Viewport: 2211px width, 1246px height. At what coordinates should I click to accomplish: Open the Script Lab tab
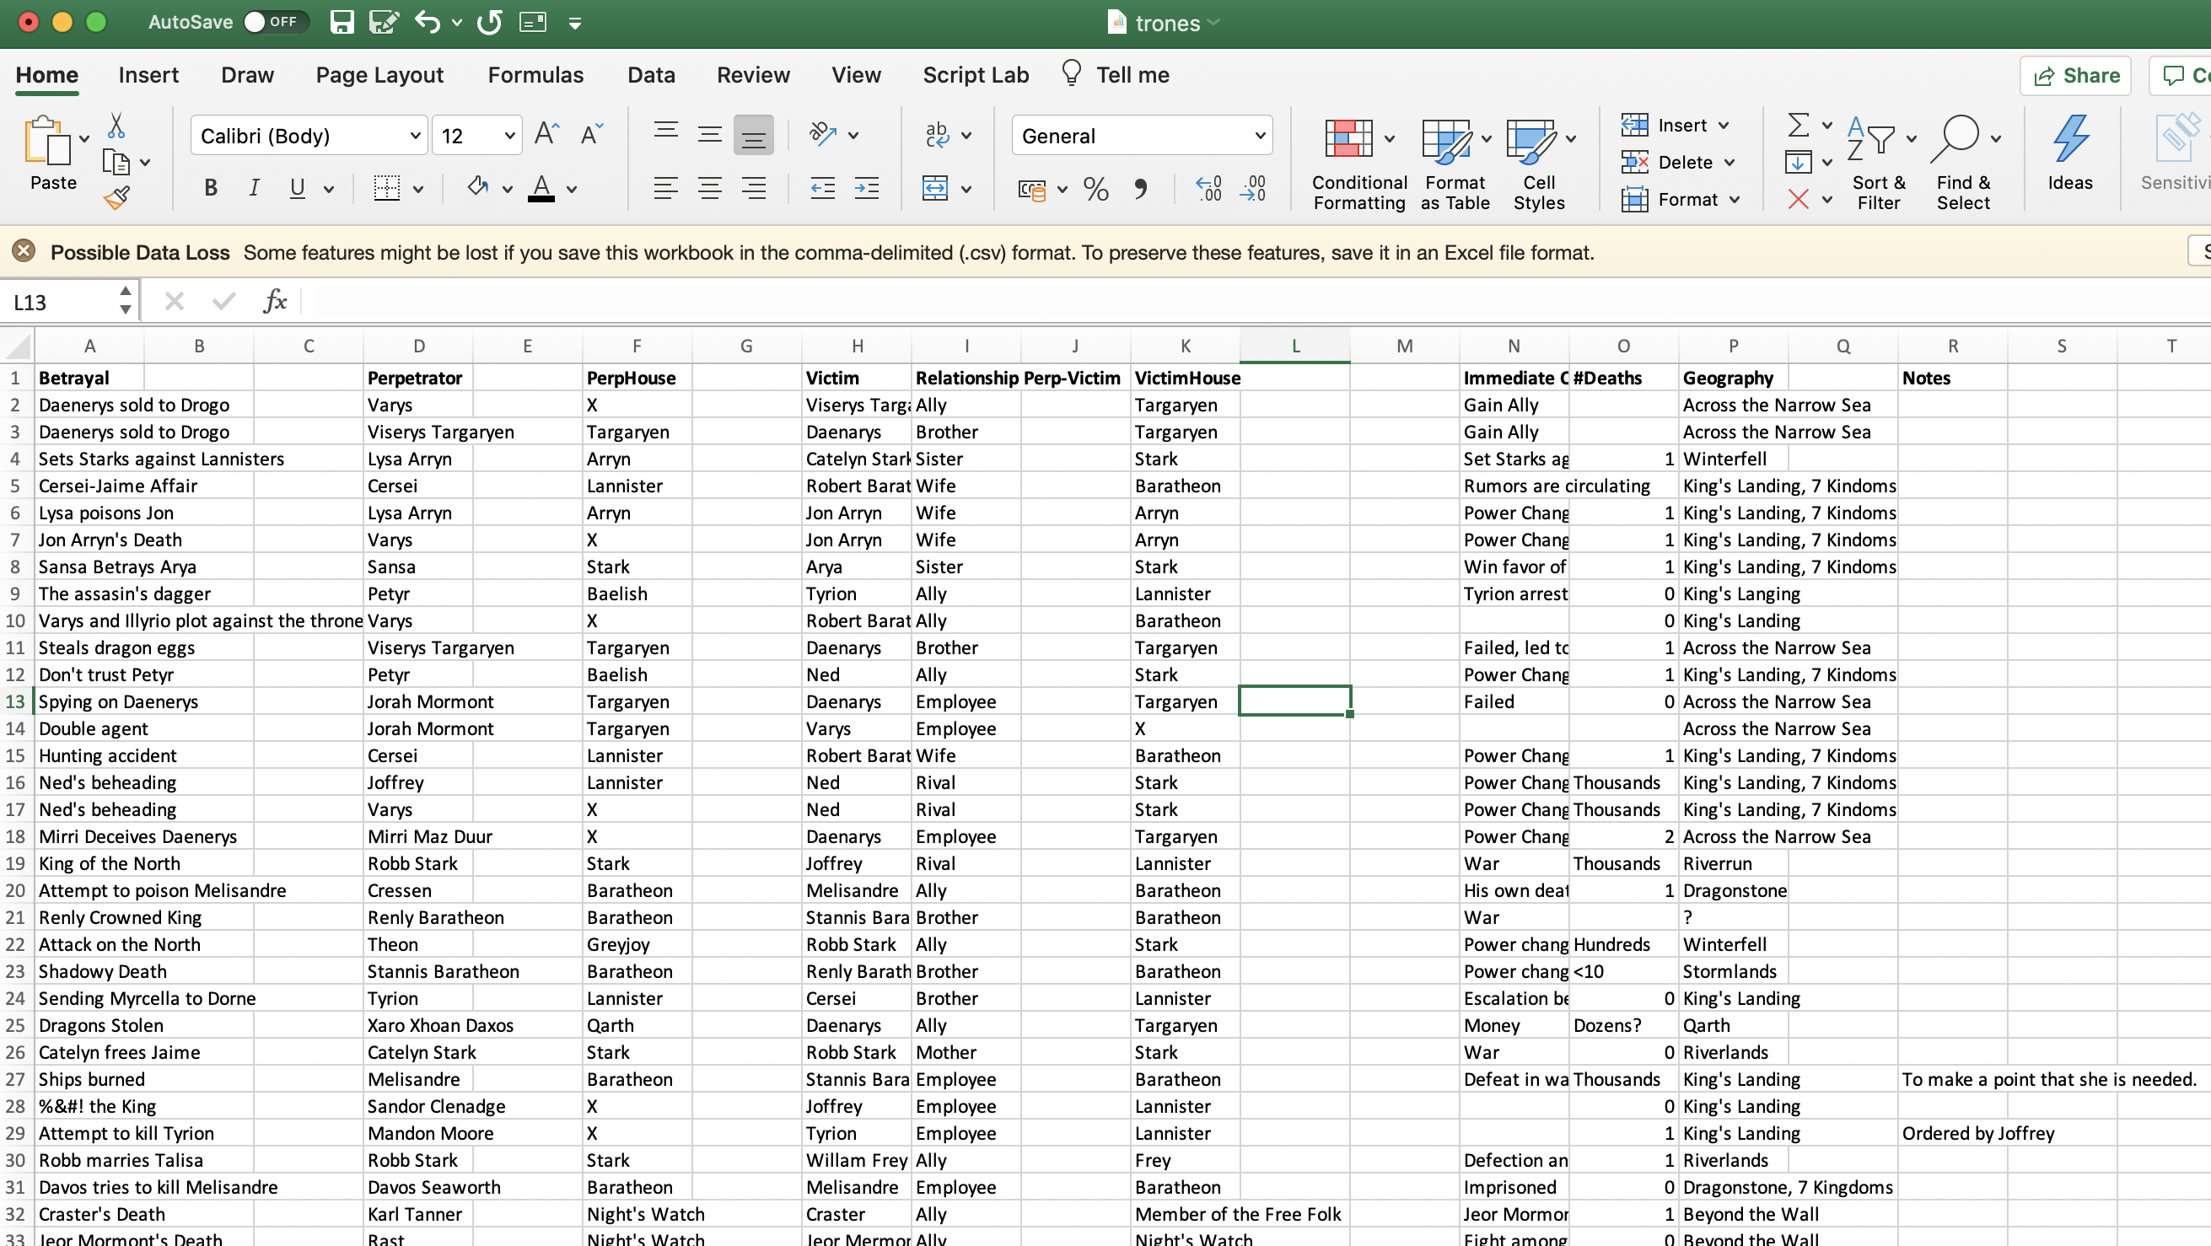[976, 75]
